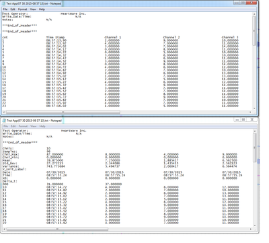Click the Mean value 39.875000
269x243 pixels.
pyautogui.click(x=55, y=160)
